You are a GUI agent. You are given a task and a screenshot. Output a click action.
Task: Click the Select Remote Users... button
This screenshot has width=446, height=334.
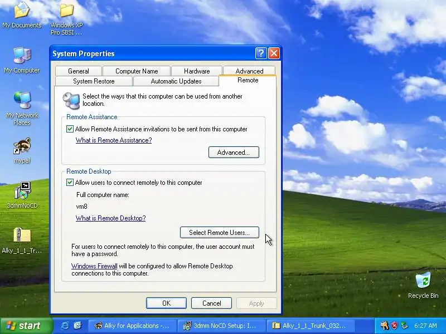tap(220, 232)
